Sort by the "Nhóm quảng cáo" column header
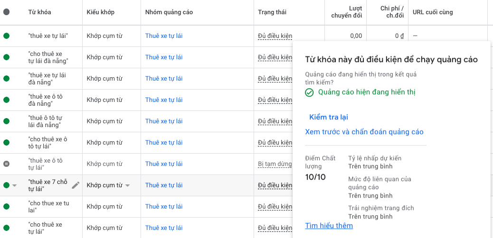Screen dimensions: 493x238 click(x=169, y=12)
